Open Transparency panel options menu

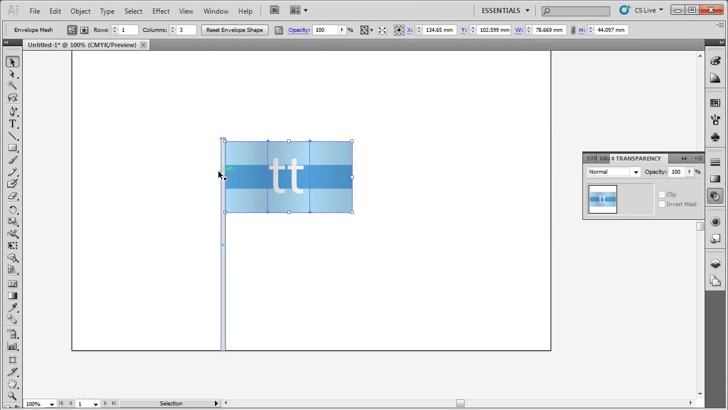point(699,159)
